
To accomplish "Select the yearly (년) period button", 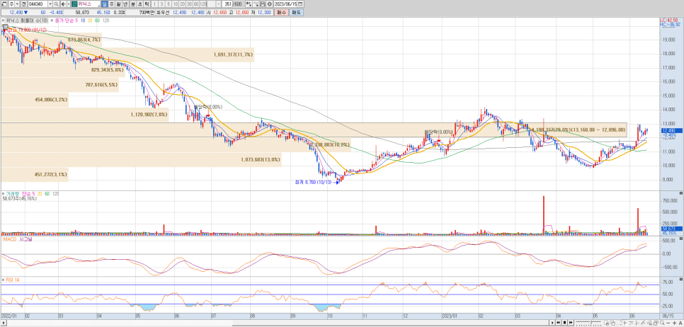I will [x=125, y=4].
